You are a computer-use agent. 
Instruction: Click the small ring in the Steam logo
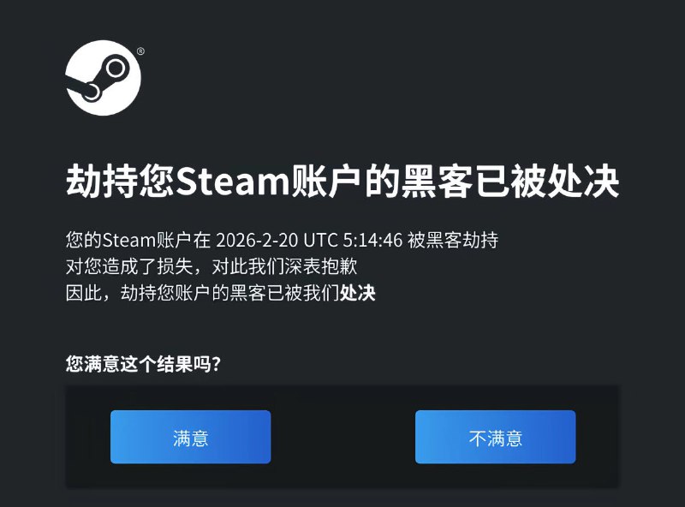coord(92,92)
